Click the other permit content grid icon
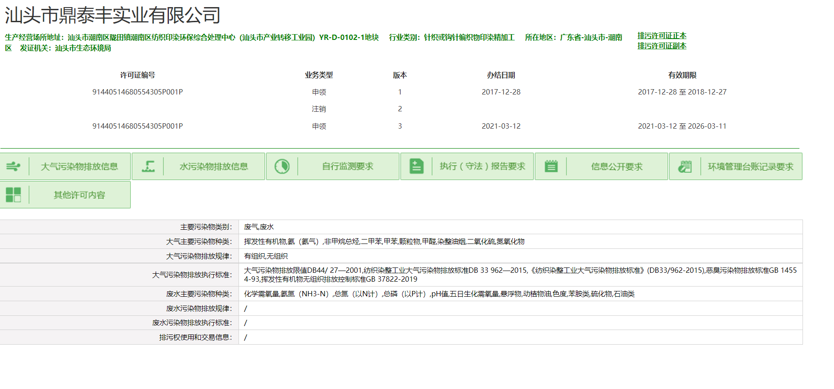This screenshot has width=834, height=389. [x=13, y=195]
